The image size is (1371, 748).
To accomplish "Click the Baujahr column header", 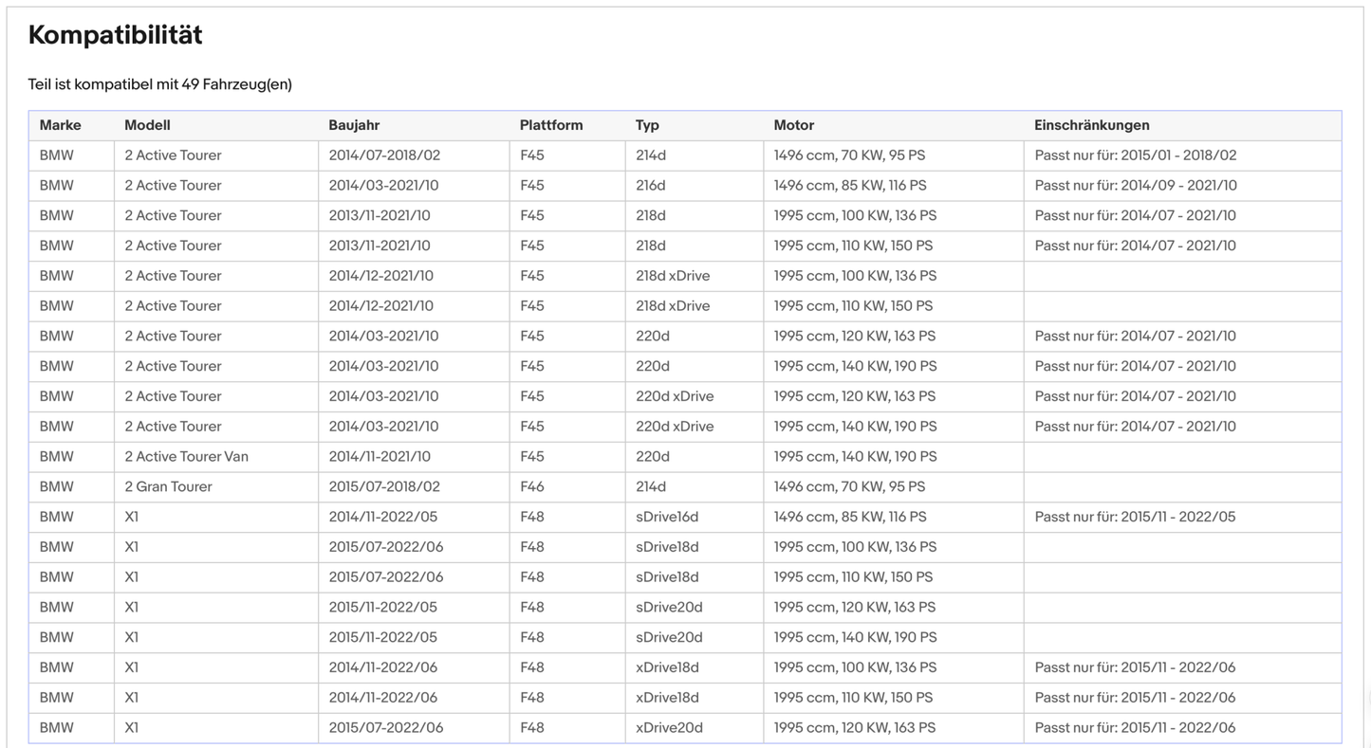I will pos(354,125).
